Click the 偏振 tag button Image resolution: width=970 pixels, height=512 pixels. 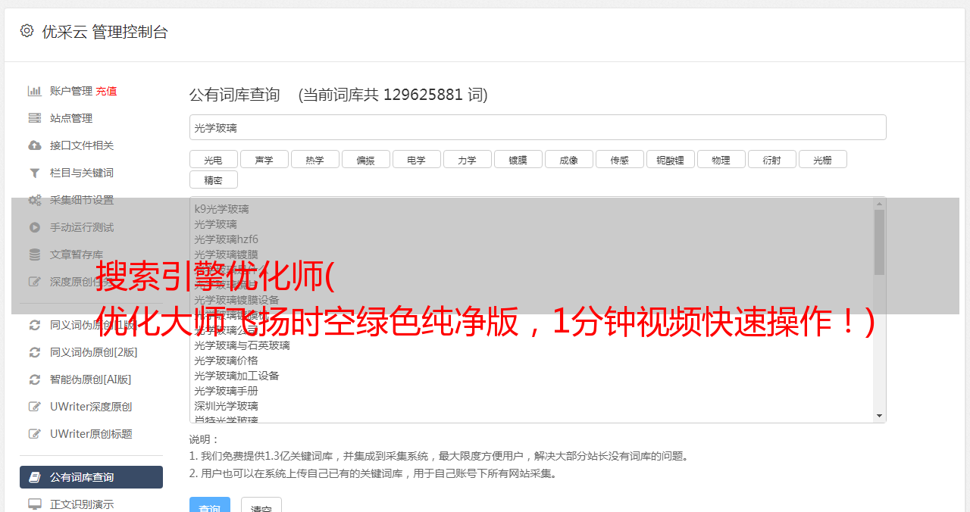coord(365,159)
